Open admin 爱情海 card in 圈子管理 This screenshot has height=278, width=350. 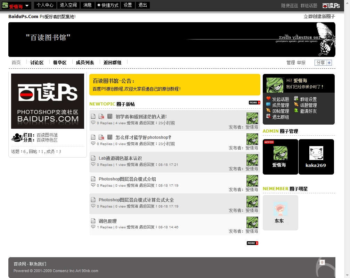[280, 157]
